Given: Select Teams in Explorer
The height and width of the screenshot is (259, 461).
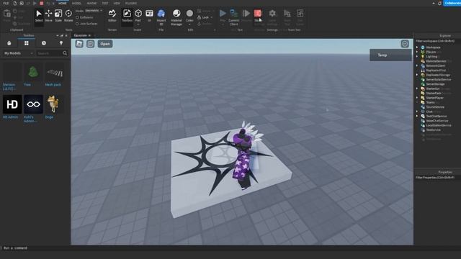Looking at the screenshot, I should coord(430,102).
